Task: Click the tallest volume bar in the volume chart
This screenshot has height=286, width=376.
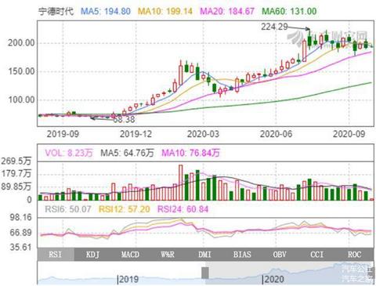Action: (x=181, y=183)
